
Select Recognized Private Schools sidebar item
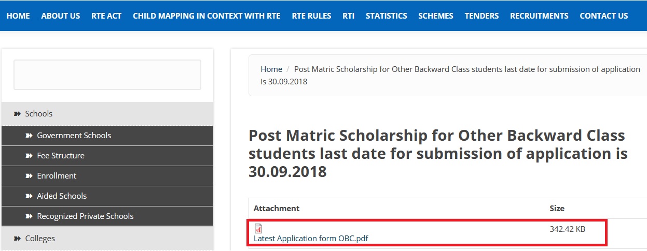[x=85, y=216]
